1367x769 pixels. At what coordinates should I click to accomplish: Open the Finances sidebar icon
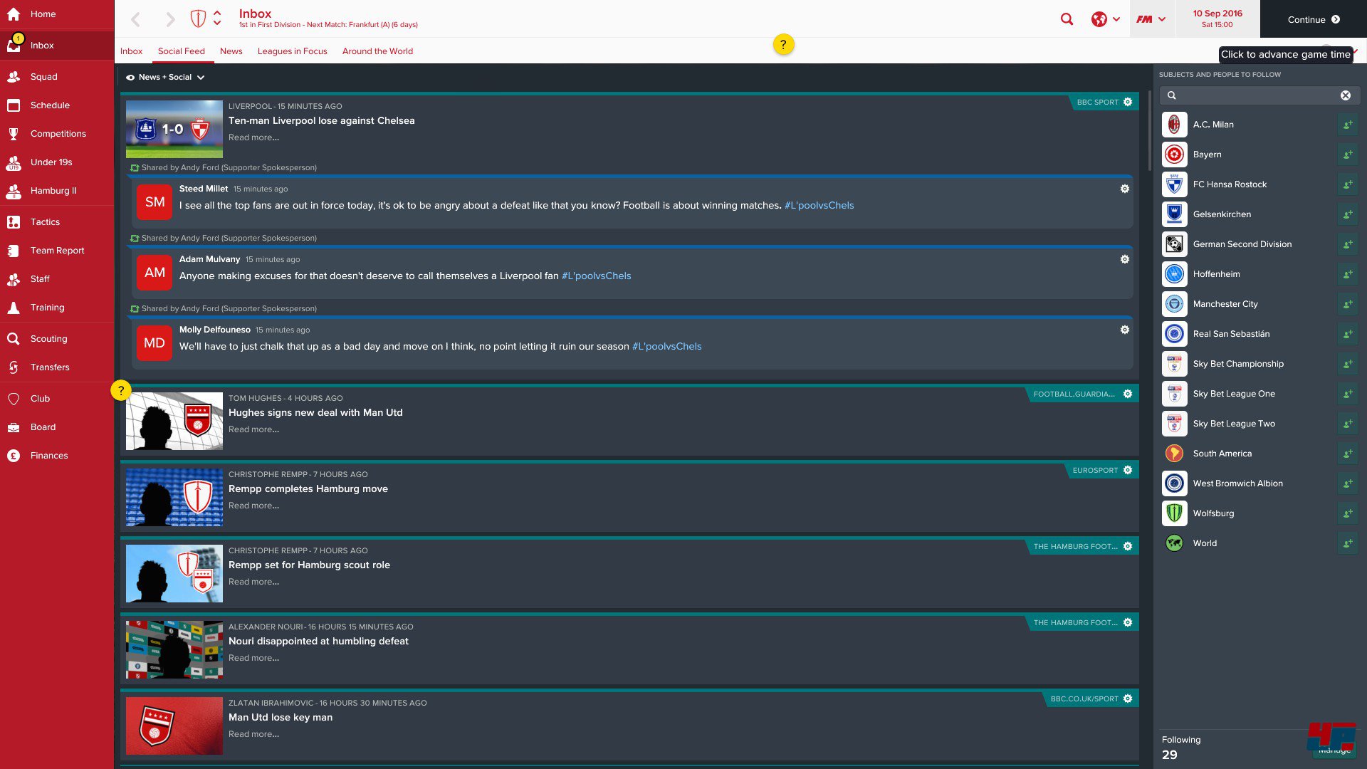coord(14,456)
